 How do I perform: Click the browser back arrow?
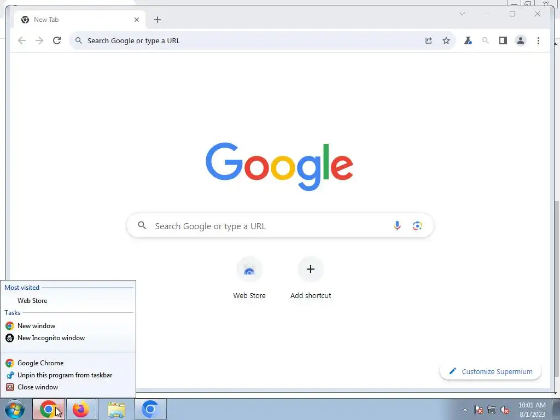point(22,40)
